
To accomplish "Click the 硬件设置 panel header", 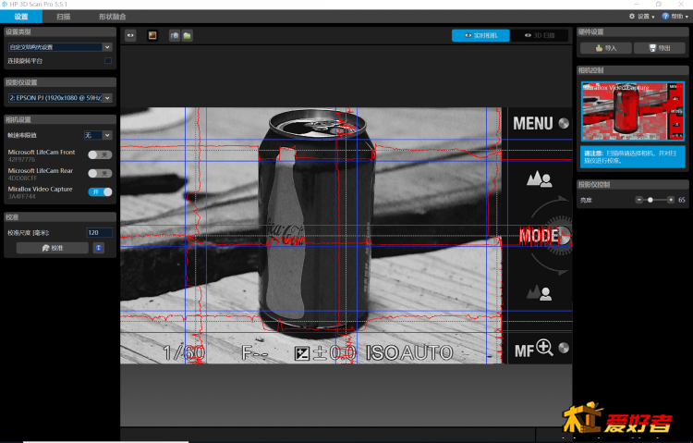I will coord(632,31).
